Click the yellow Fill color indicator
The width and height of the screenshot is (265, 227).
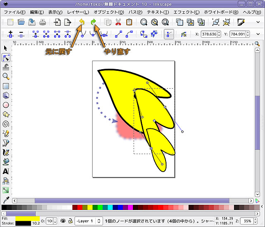tap(27, 218)
